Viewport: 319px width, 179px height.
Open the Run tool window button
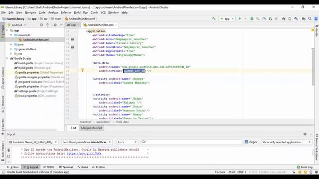tap(13, 167)
